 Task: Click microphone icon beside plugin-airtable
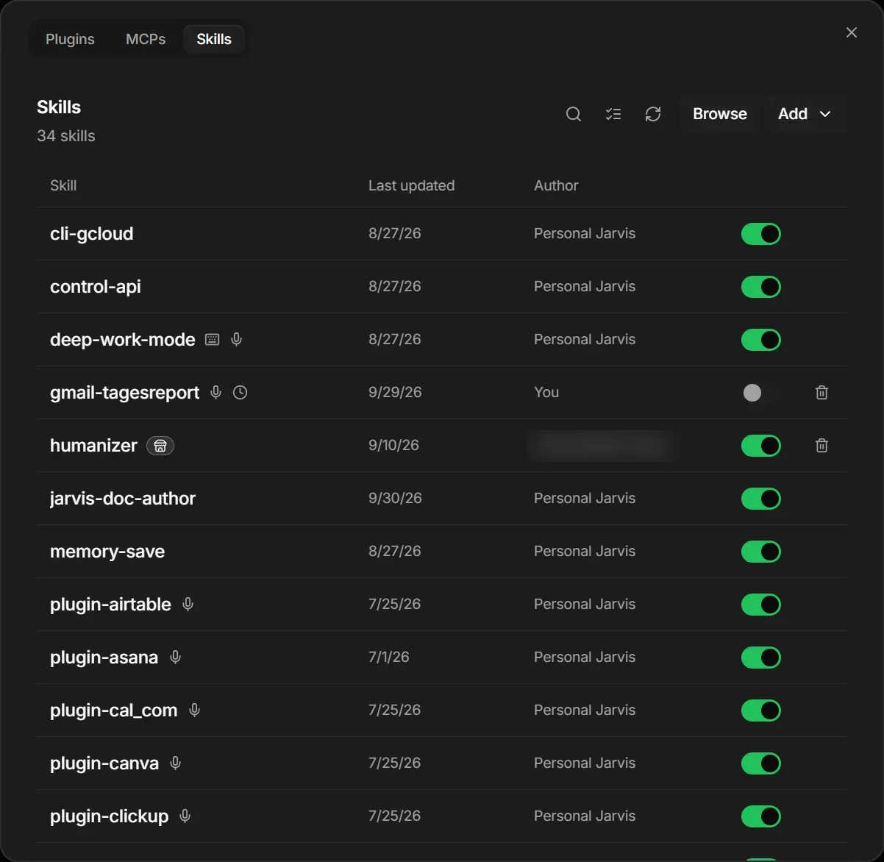pos(188,604)
